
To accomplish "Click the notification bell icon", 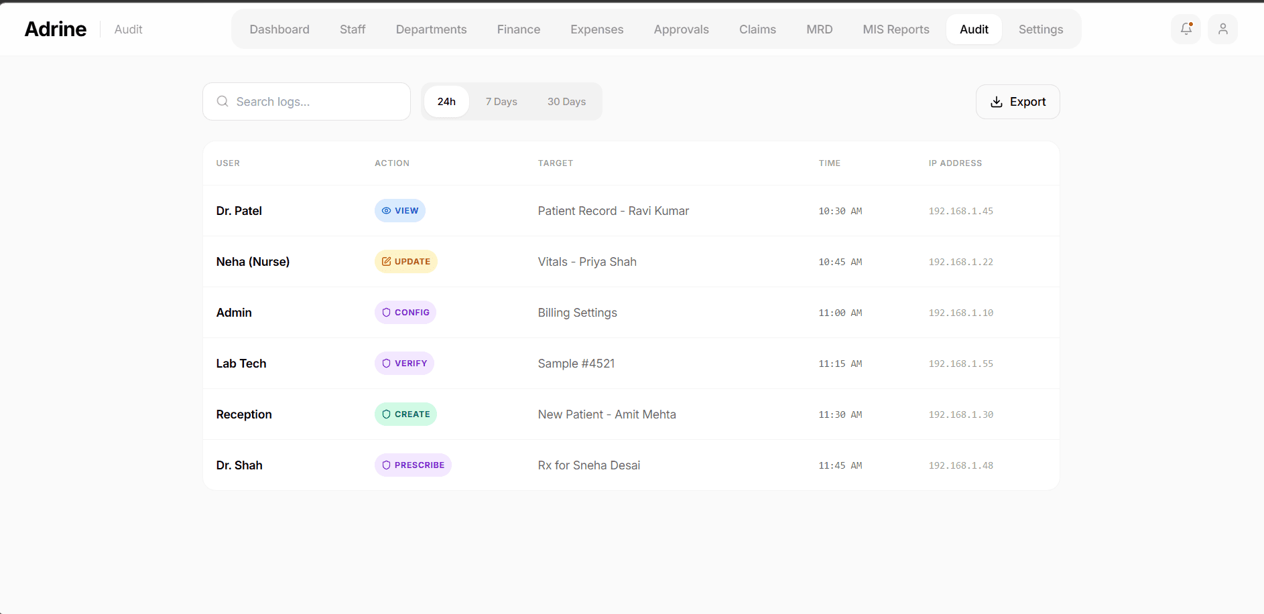I will click(1185, 29).
